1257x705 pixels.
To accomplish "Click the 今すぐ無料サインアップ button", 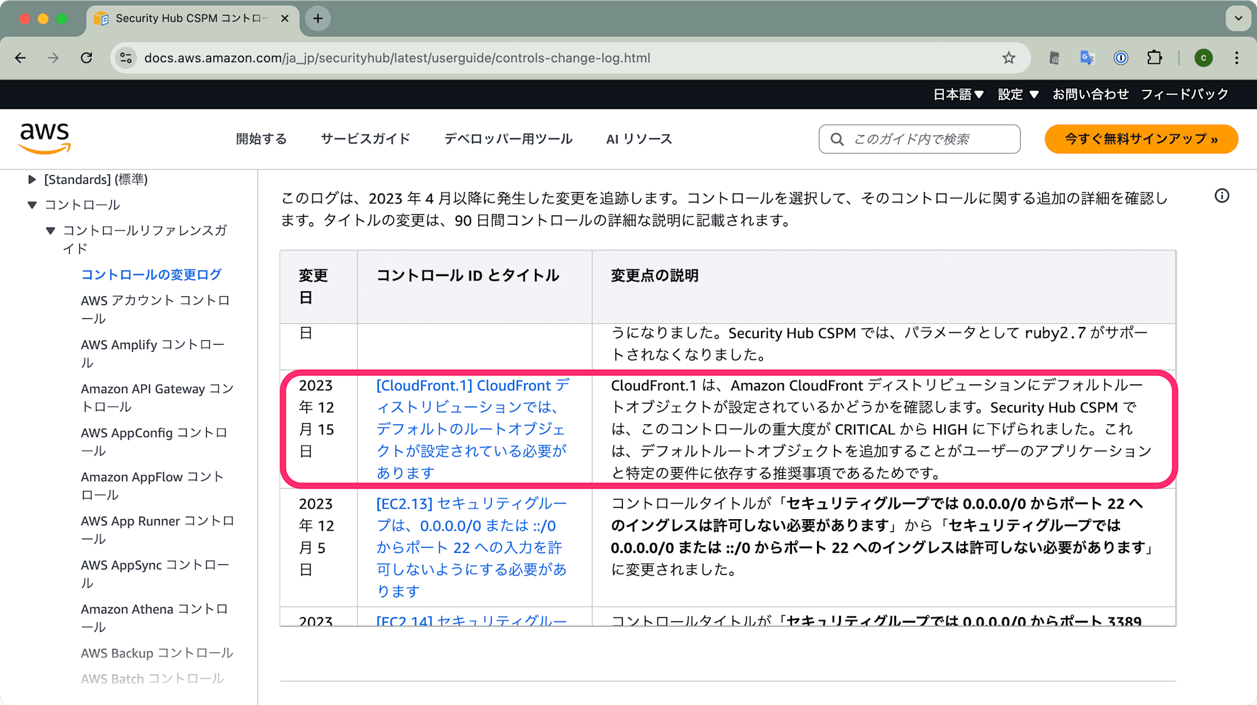I will (x=1141, y=139).
